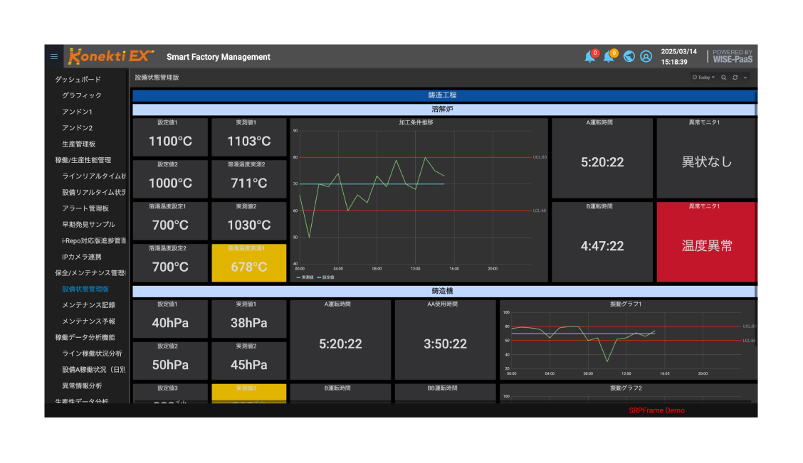Click the 溶解炉 section header
The width and height of the screenshot is (803, 463).
[444, 110]
